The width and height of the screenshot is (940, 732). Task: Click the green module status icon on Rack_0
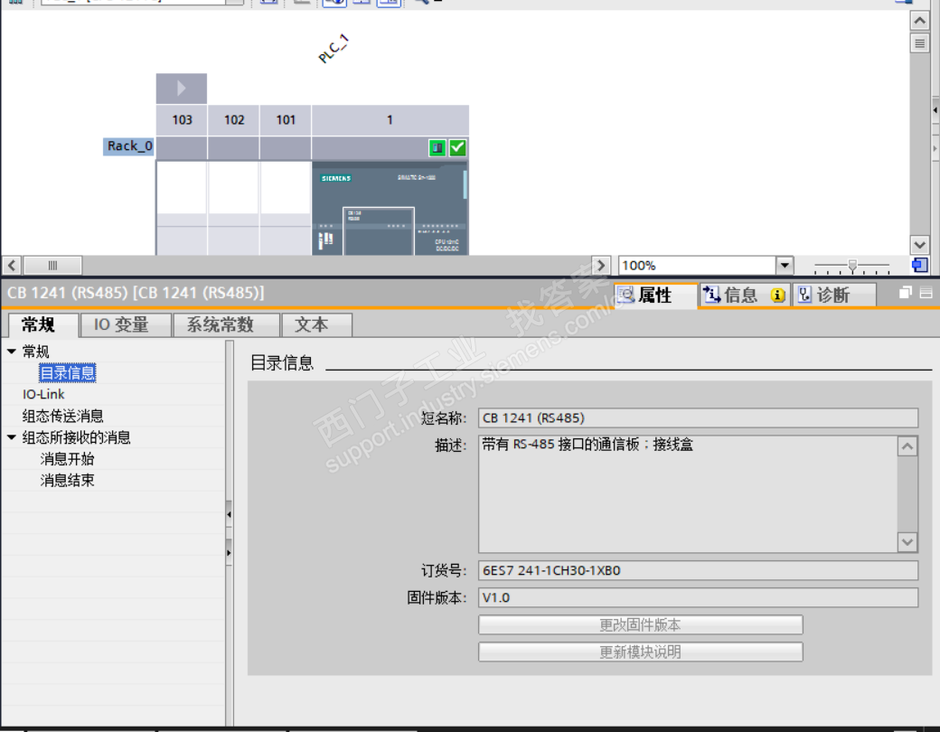pos(437,147)
